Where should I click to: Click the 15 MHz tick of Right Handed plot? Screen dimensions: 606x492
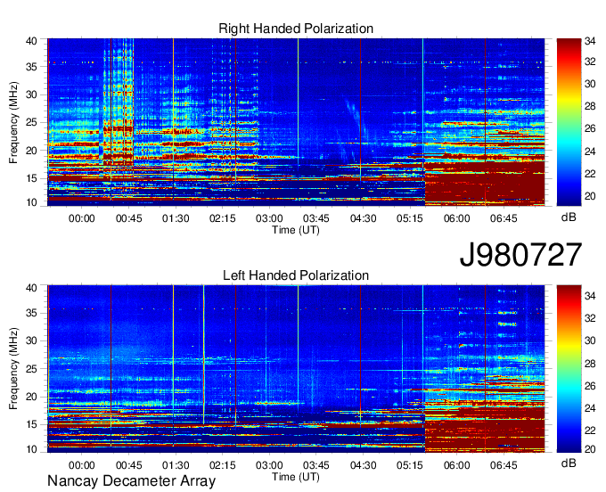click(31, 178)
